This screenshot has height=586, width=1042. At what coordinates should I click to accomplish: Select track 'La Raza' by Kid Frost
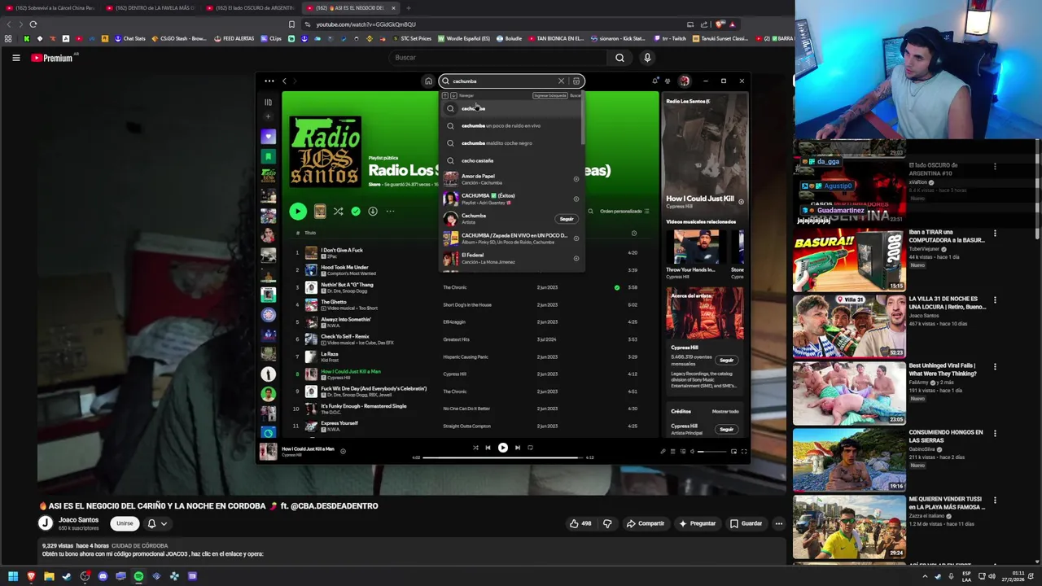(x=330, y=354)
